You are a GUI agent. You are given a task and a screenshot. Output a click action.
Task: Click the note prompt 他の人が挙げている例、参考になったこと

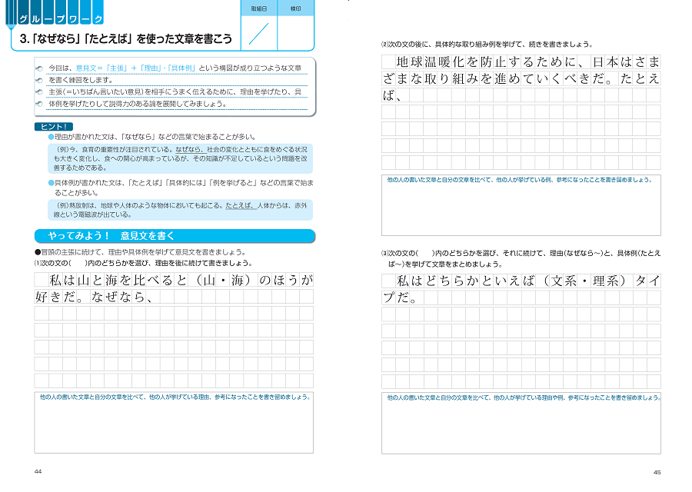point(520,180)
